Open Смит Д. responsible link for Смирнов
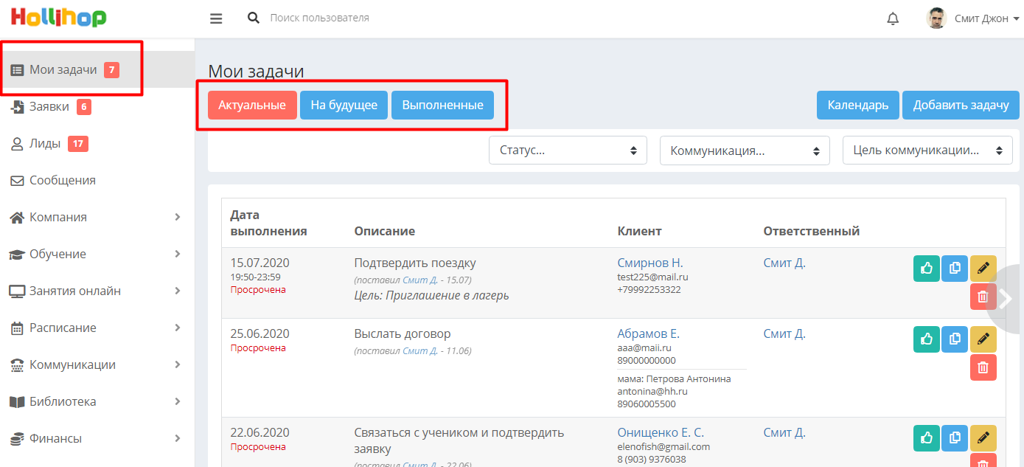The image size is (1024, 467). pos(784,263)
